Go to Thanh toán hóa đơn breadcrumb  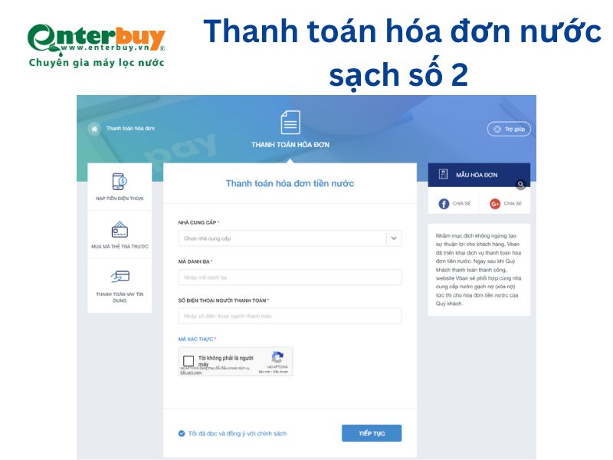(130, 128)
